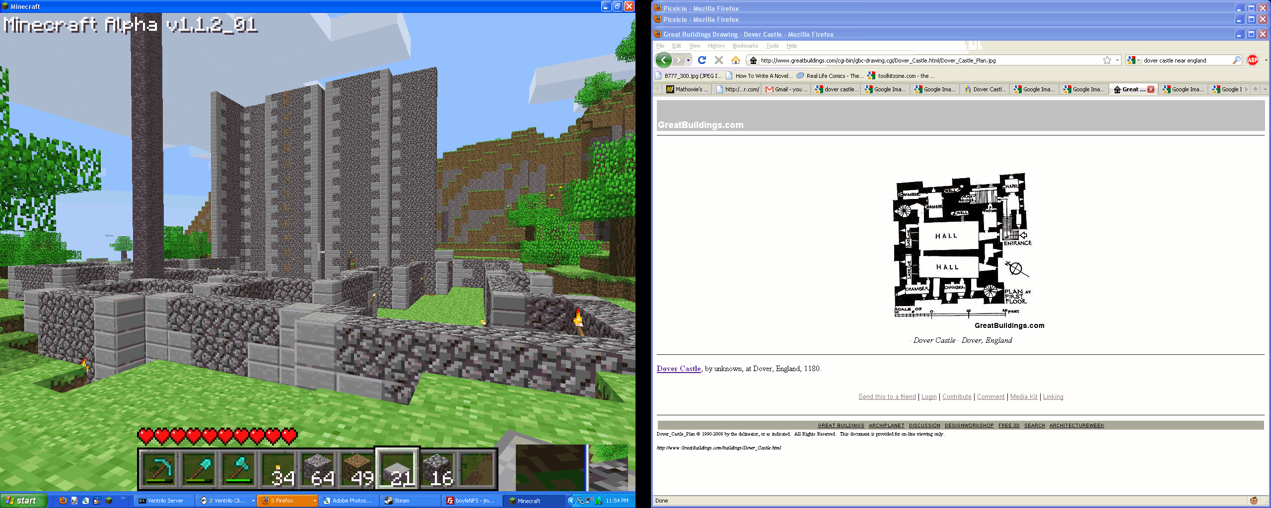Image resolution: width=1271 pixels, height=508 pixels.
Task: Expand quick launch overflow chevron
Action: point(123,499)
